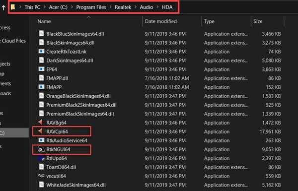Expand chevron before This PC breadcrumb
The image size is (298, 191).
click(20, 7)
